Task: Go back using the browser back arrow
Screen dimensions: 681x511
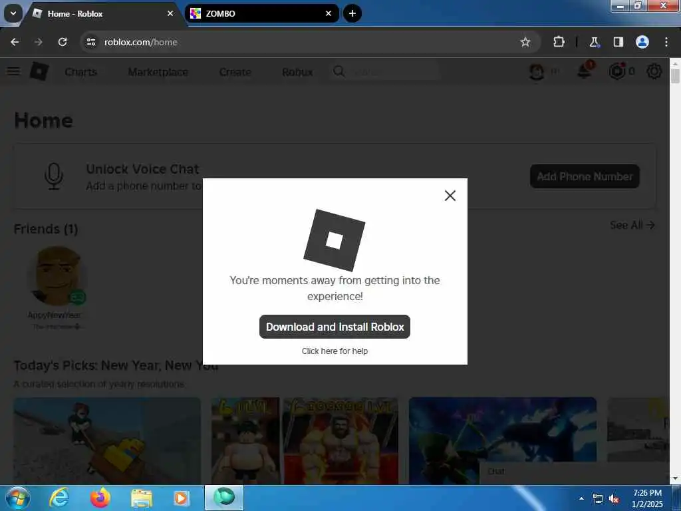Action: point(15,42)
